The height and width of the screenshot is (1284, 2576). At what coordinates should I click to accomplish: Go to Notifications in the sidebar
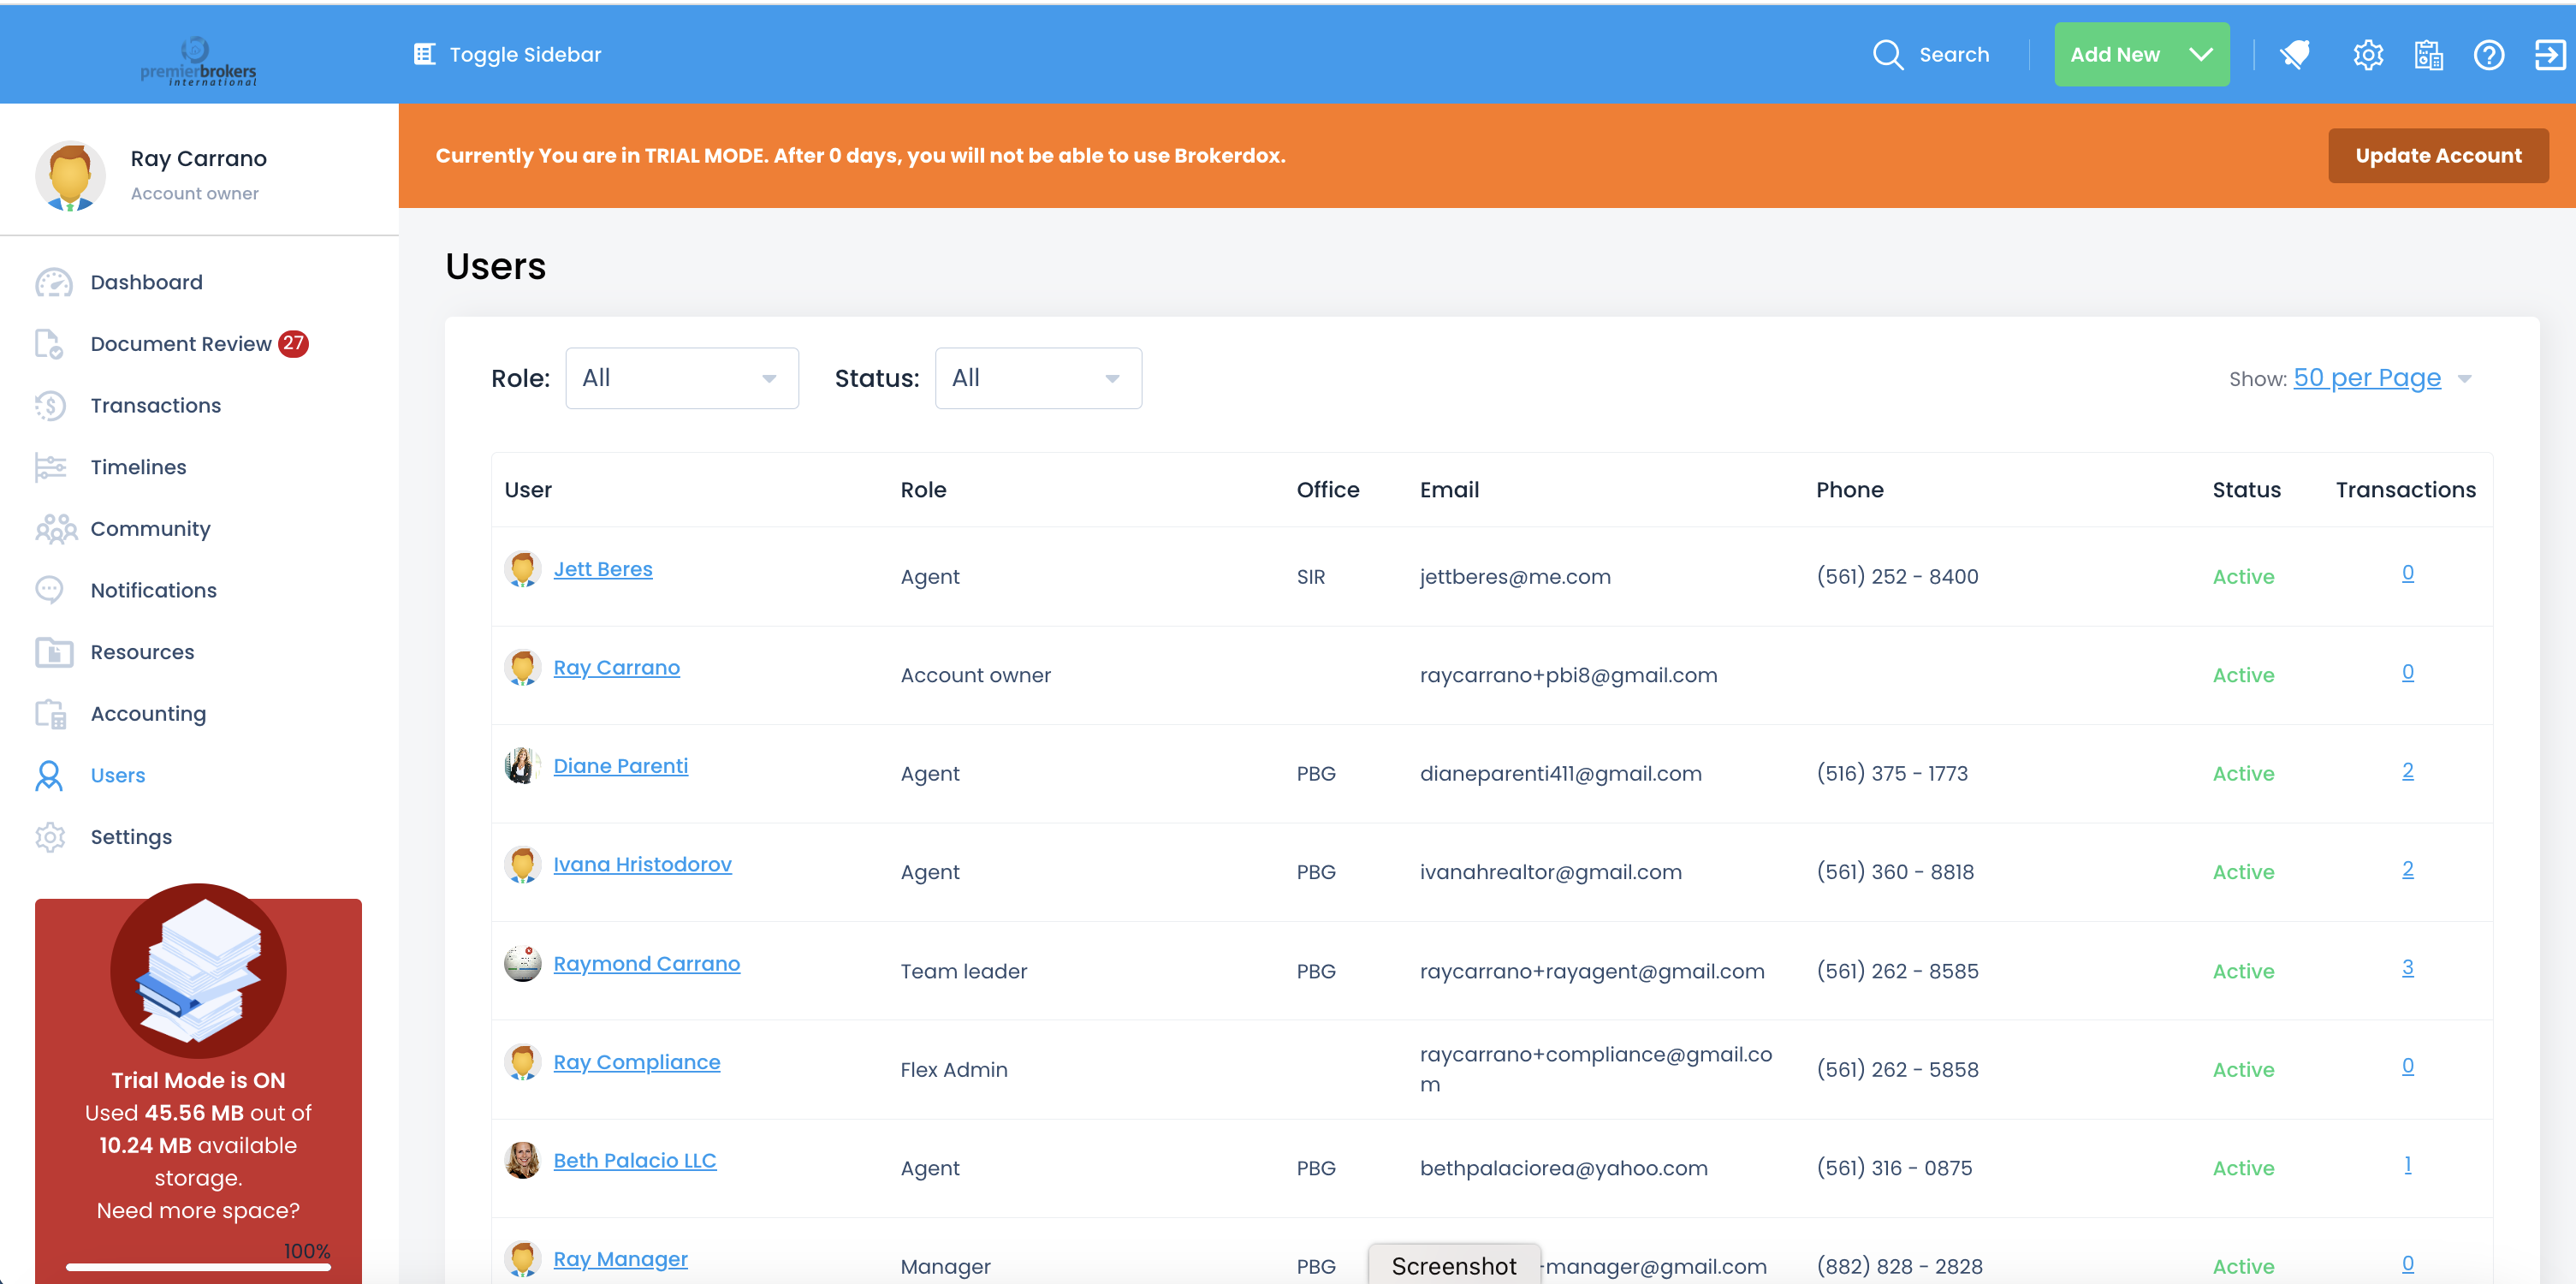coord(153,590)
